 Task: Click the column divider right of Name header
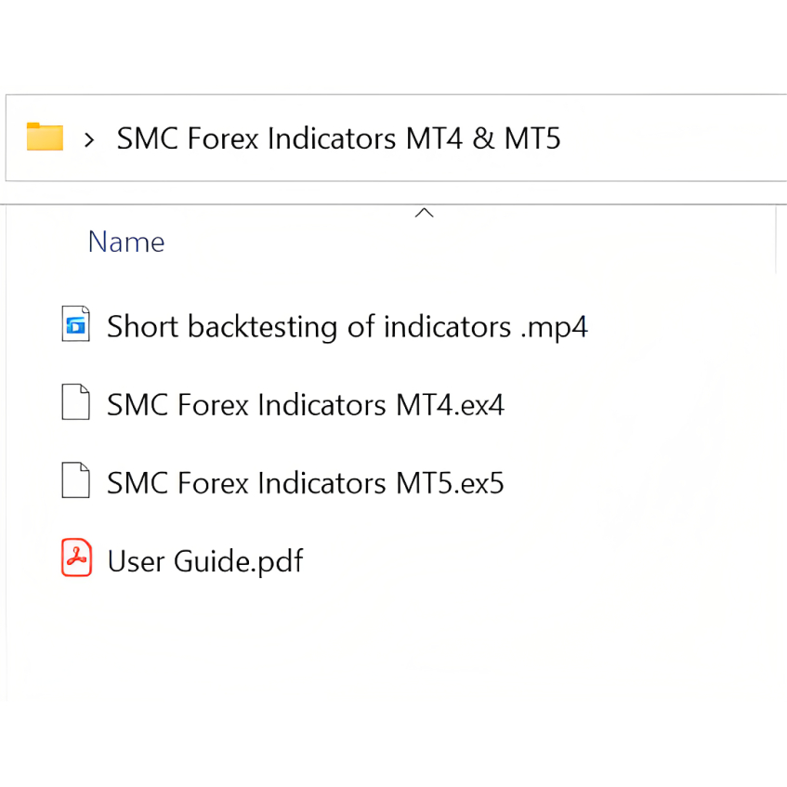[x=776, y=241]
